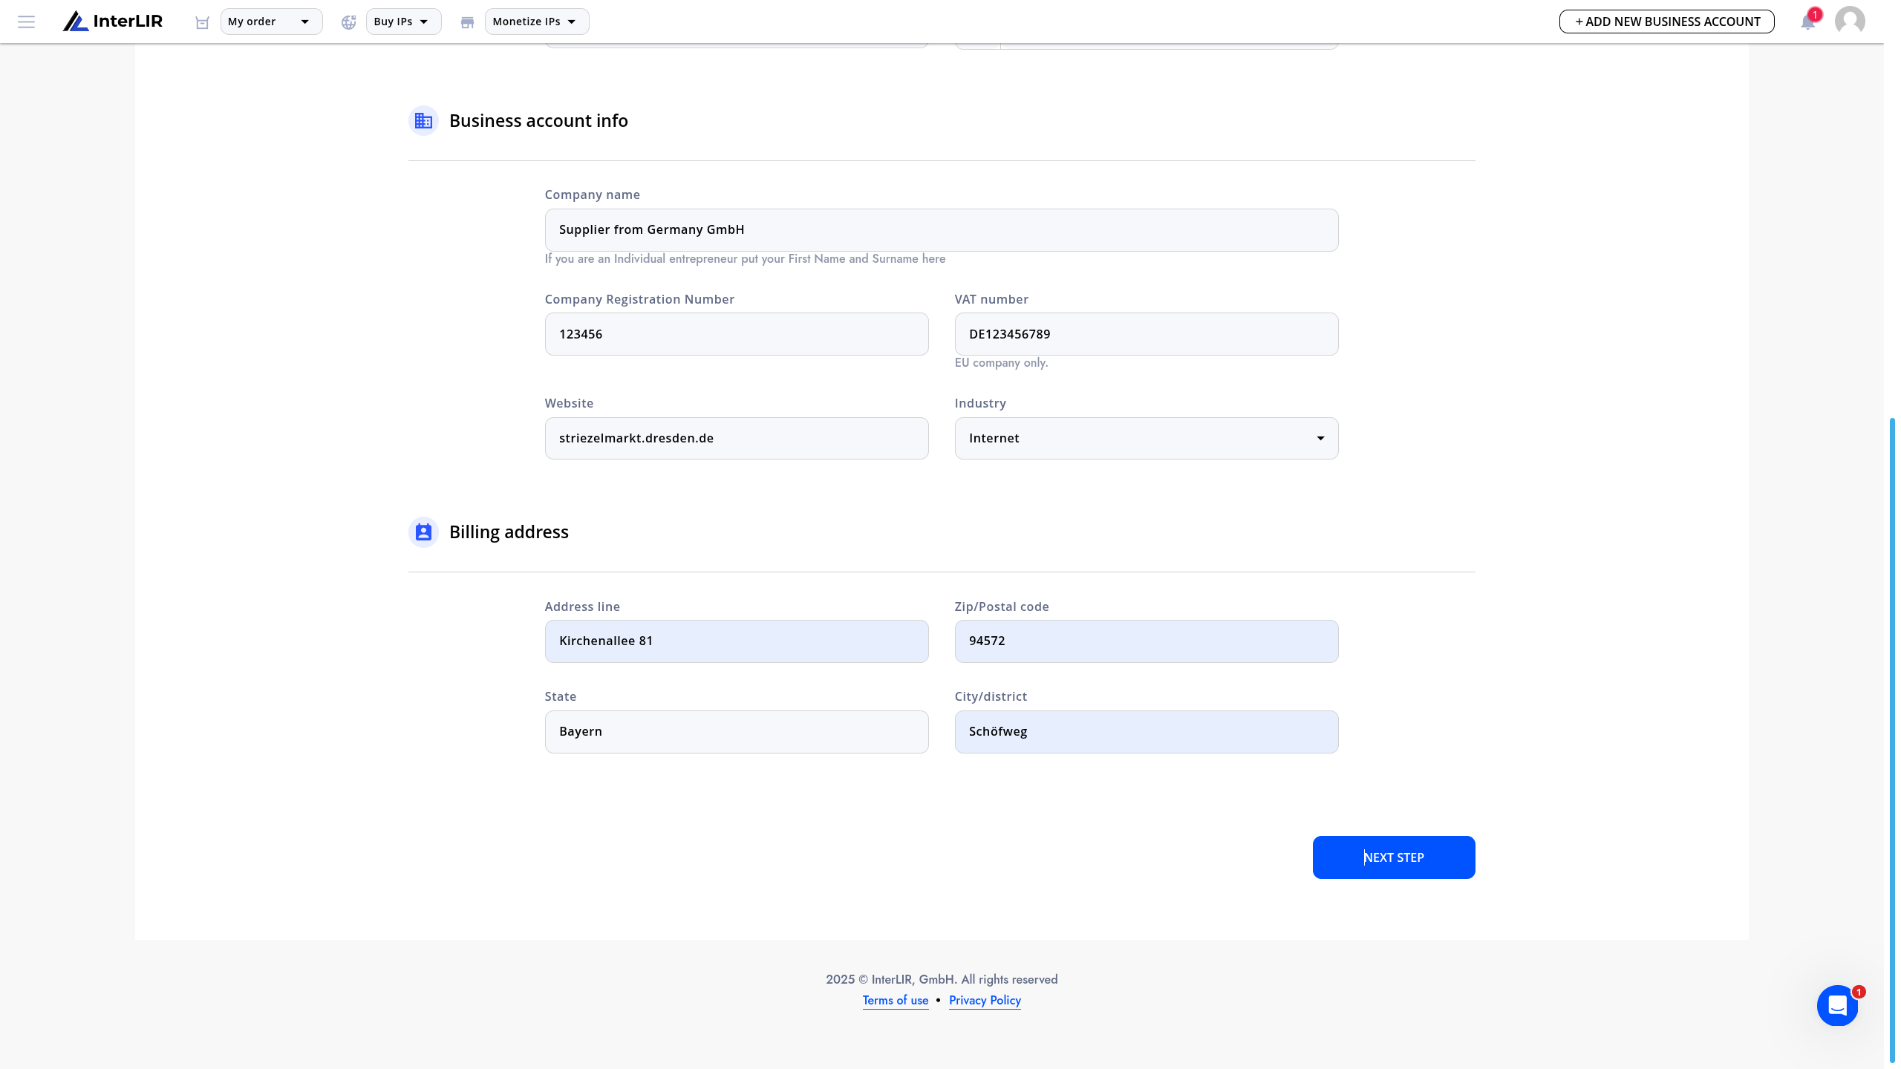Expand the Buy IPs menu
Screen dimensions: 1901x1069
pyautogui.click(x=403, y=22)
